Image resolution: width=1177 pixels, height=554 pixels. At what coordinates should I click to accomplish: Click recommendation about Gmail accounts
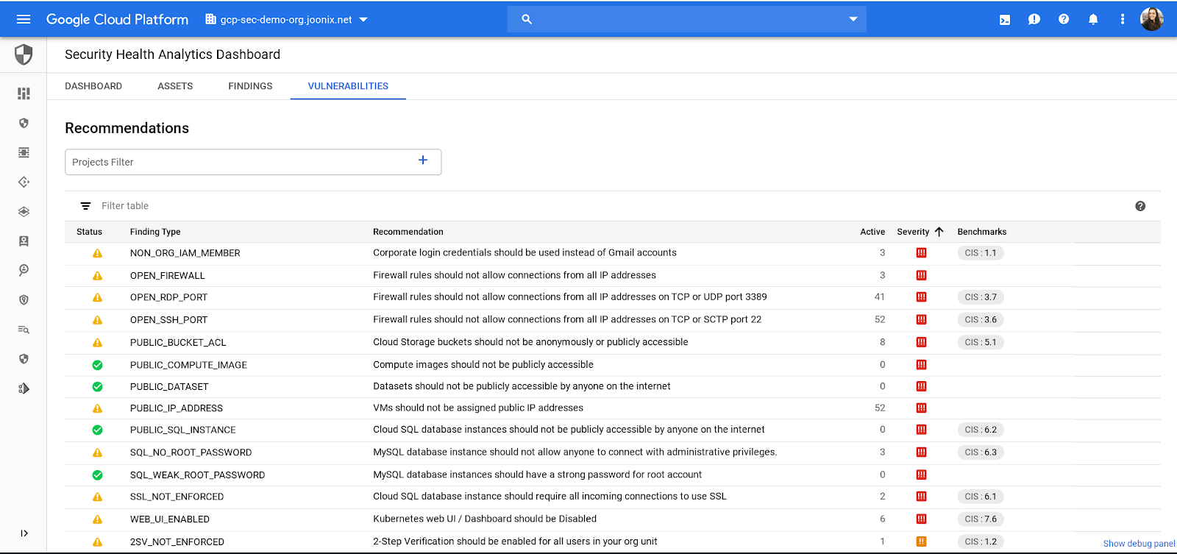click(525, 252)
